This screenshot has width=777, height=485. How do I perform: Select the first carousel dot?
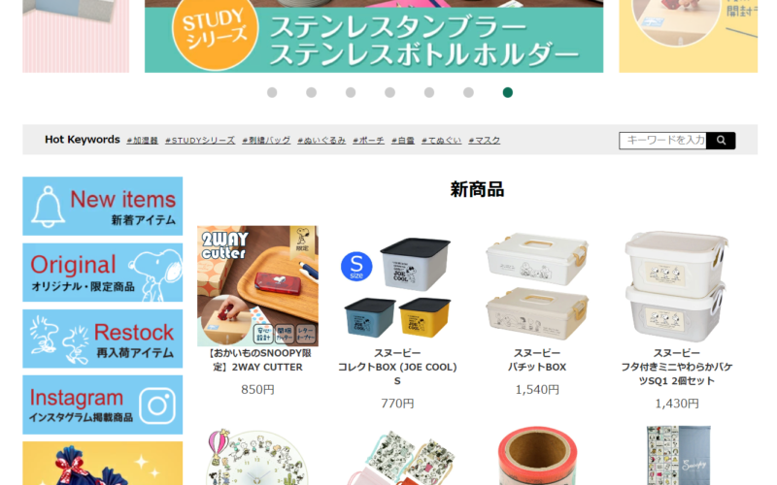[x=272, y=92]
